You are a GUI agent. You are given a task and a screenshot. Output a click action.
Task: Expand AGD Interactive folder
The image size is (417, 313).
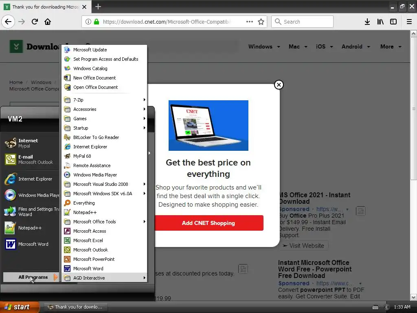[x=104, y=278]
